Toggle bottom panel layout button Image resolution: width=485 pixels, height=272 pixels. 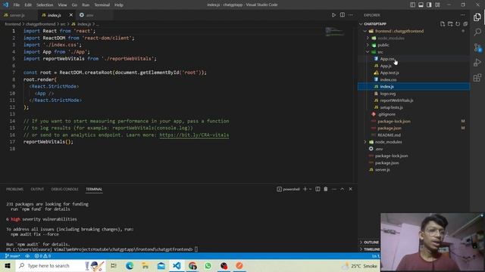coord(421,5)
